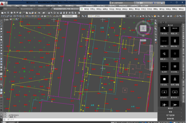
Task: Choose the 电缆交接箱 symbol from palette
Action: tap(175, 79)
